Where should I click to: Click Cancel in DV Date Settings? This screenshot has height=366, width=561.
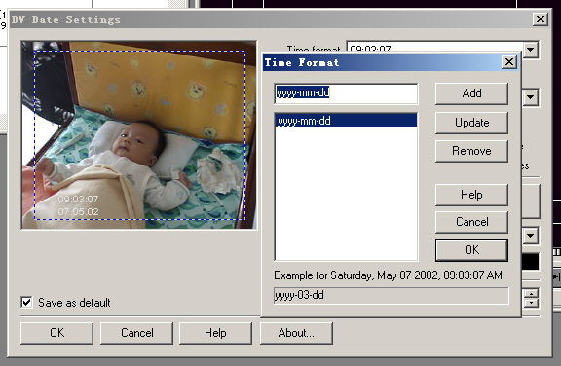136,333
